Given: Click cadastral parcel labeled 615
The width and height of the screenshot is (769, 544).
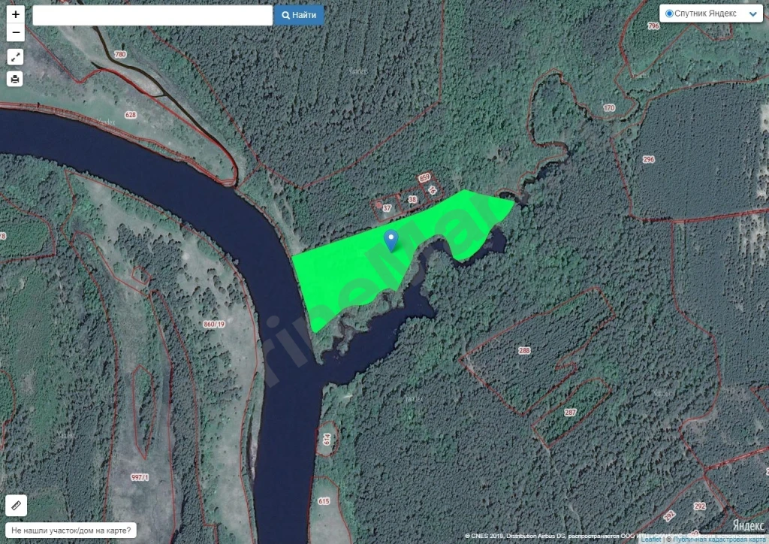Looking at the screenshot, I should (324, 501).
